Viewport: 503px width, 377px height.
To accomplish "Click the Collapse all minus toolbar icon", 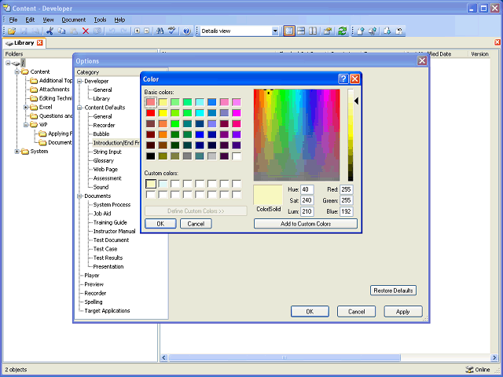I will [x=147, y=31].
